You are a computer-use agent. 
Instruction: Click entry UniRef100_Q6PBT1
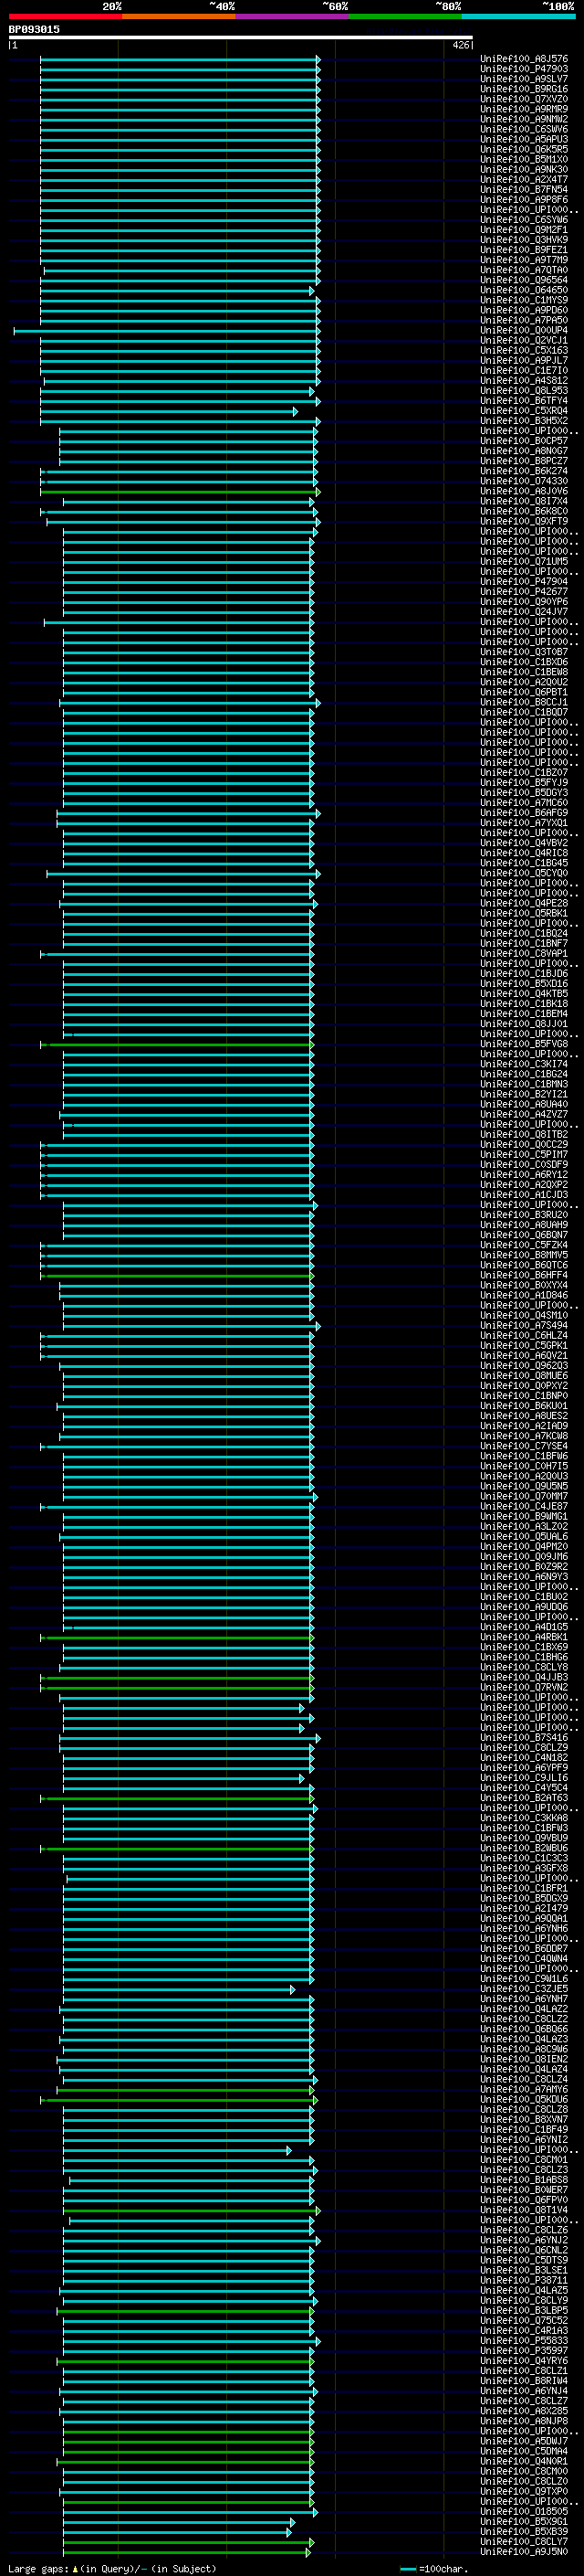pyautogui.click(x=524, y=692)
